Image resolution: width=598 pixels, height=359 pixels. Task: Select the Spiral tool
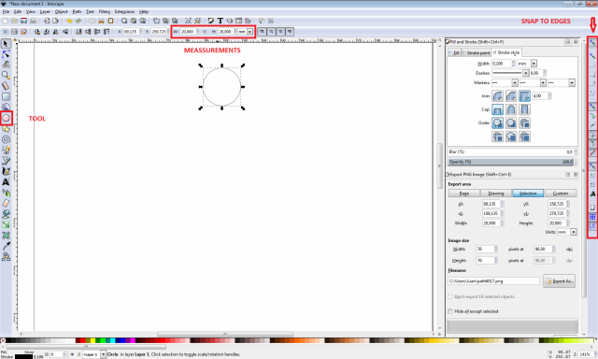click(x=6, y=139)
